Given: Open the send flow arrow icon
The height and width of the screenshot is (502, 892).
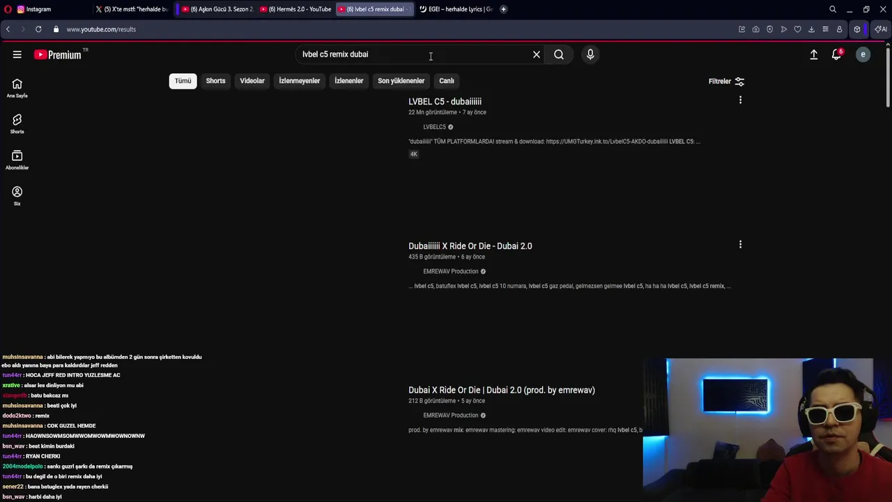Looking at the screenshot, I should coord(783,29).
